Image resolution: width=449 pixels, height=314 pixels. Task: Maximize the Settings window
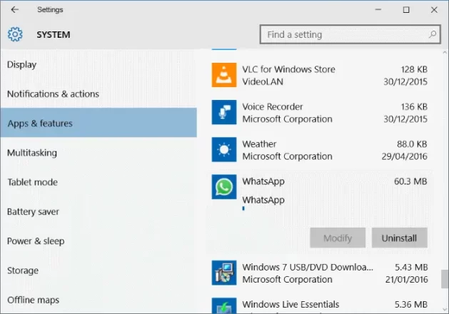(x=406, y=10)
